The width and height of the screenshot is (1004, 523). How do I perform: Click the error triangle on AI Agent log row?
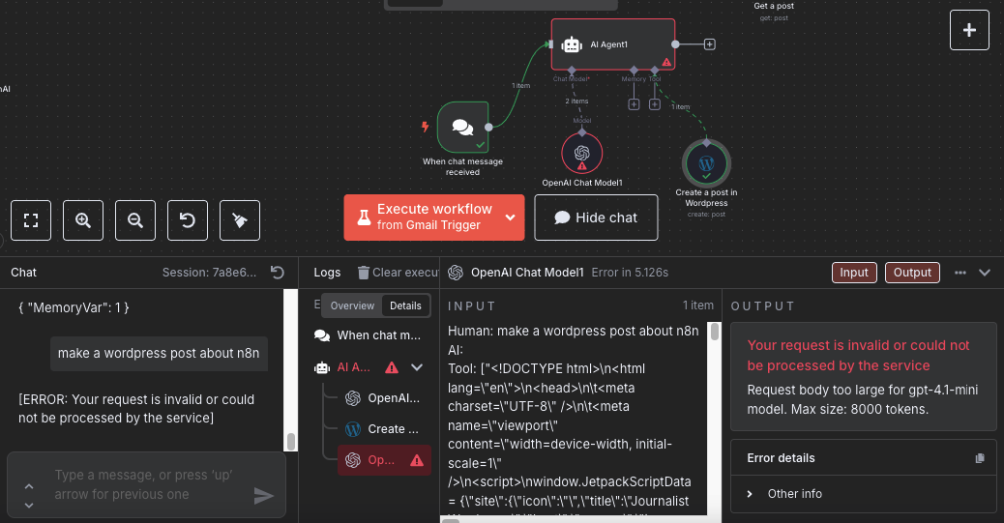coord(392,367)
